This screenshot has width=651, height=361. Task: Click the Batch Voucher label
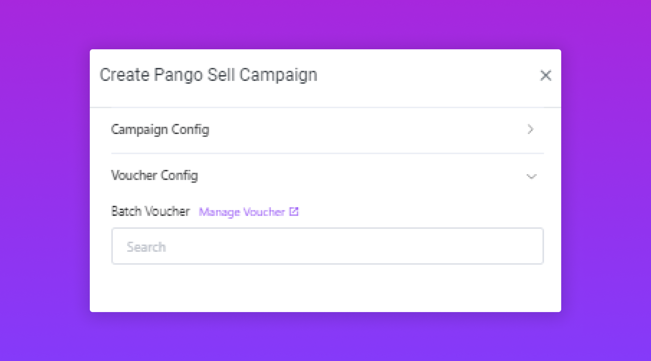pyautogui.click(x=151, y=211)
